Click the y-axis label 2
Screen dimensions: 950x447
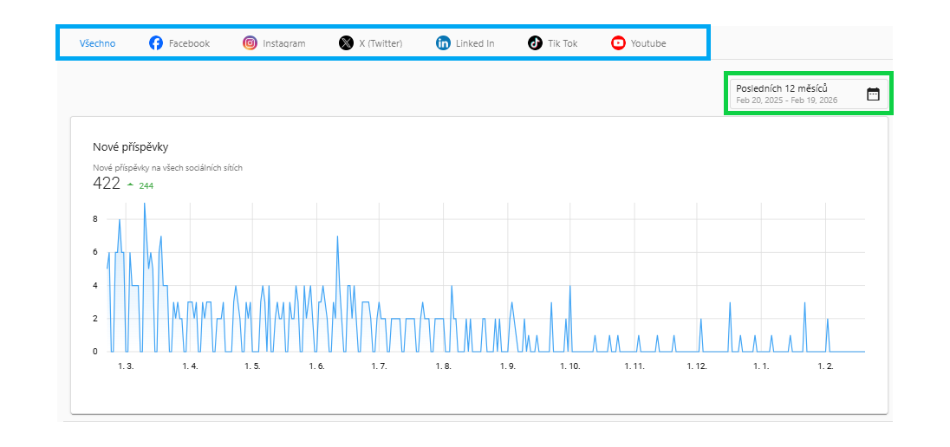[x=95, y=318]
